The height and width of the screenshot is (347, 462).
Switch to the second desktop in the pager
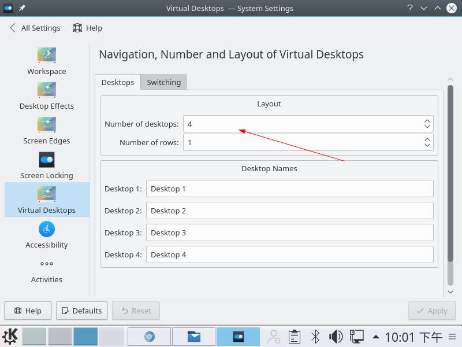pos(60,337)
